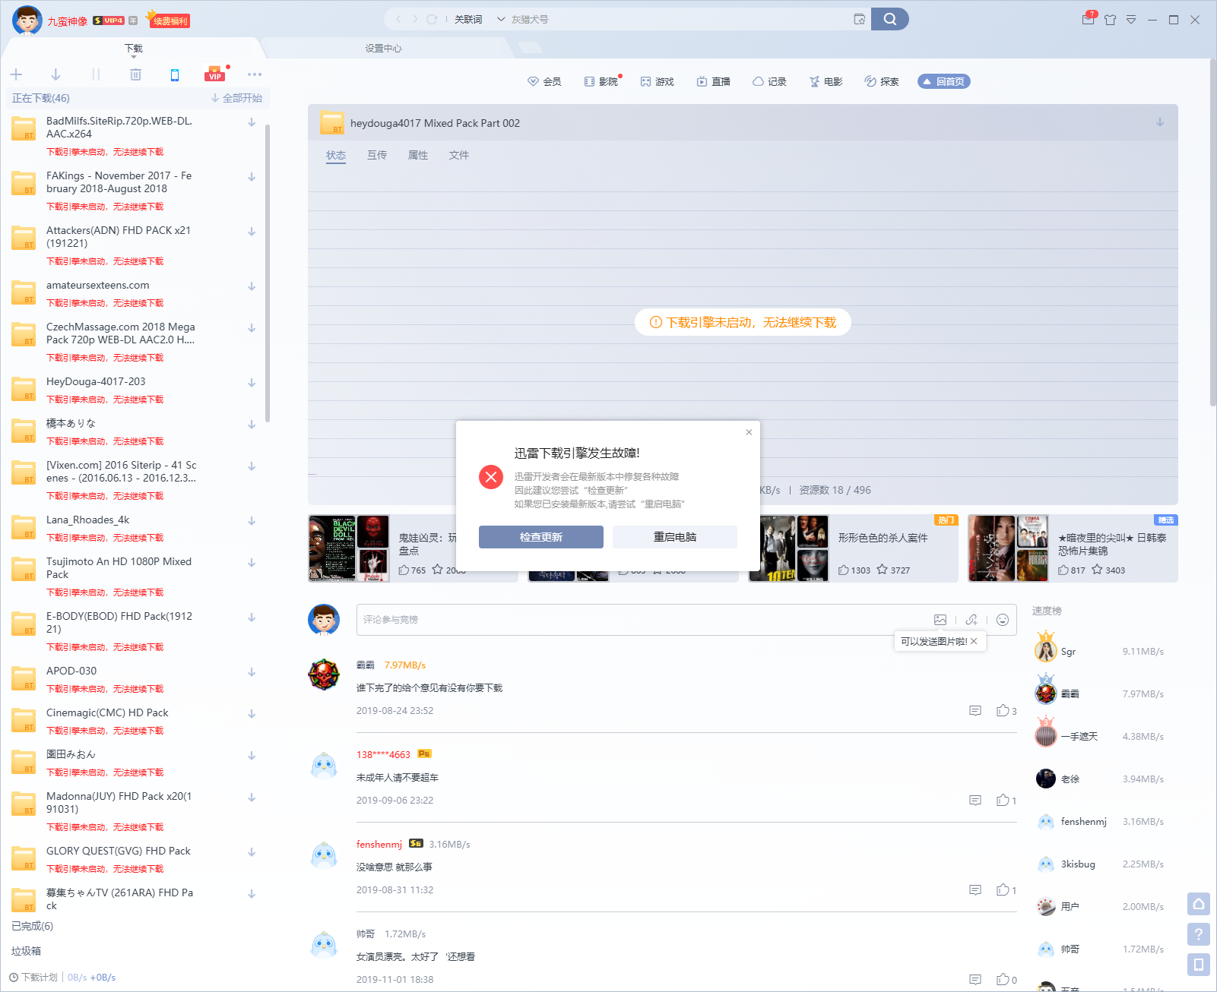Click the search magnifier button
The image size is (1217, 992).
point(889,19)
